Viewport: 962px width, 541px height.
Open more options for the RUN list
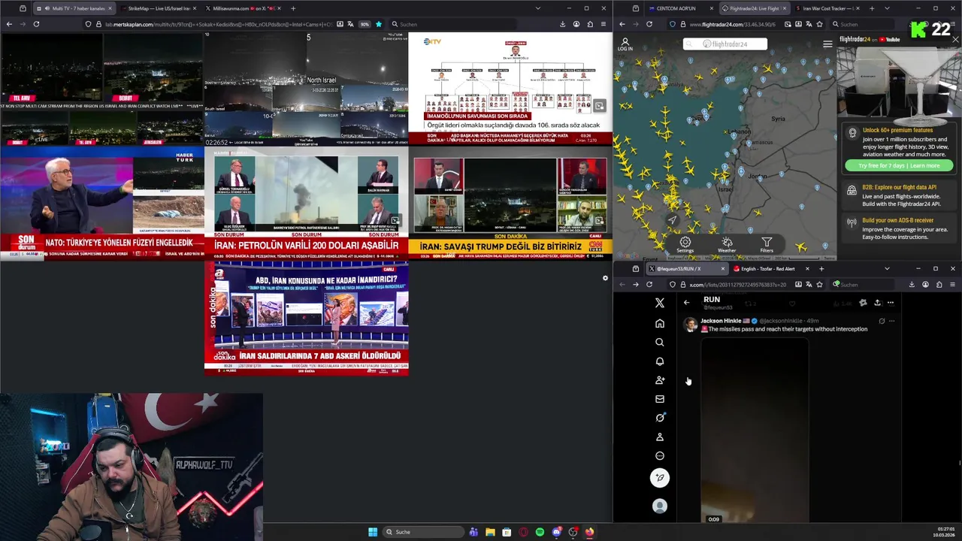pyautogui.click(x=891, y=303)
